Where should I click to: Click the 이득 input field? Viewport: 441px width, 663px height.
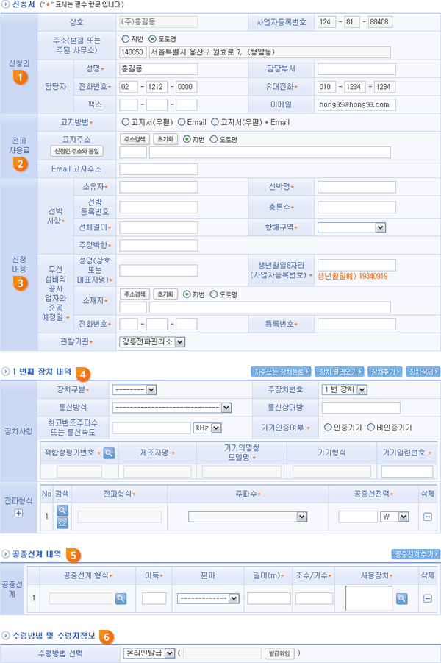click(x=154, y=598)
